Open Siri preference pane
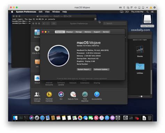 pyautogui.click(x=61, y=96)
